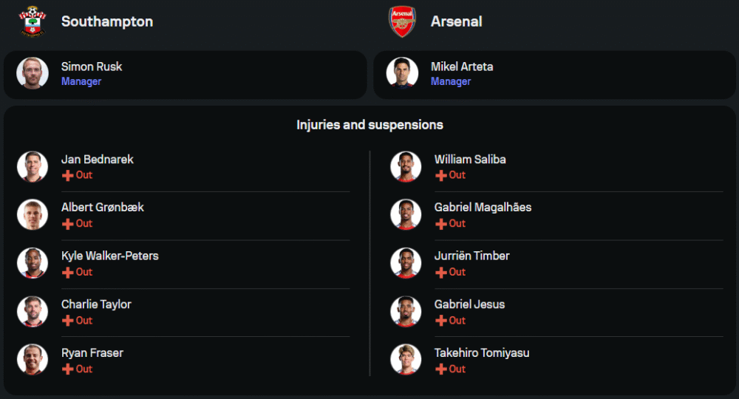Screen dimensions: 739x399
Task: Open the Southampton team name link
Action: tap(107, 21)
